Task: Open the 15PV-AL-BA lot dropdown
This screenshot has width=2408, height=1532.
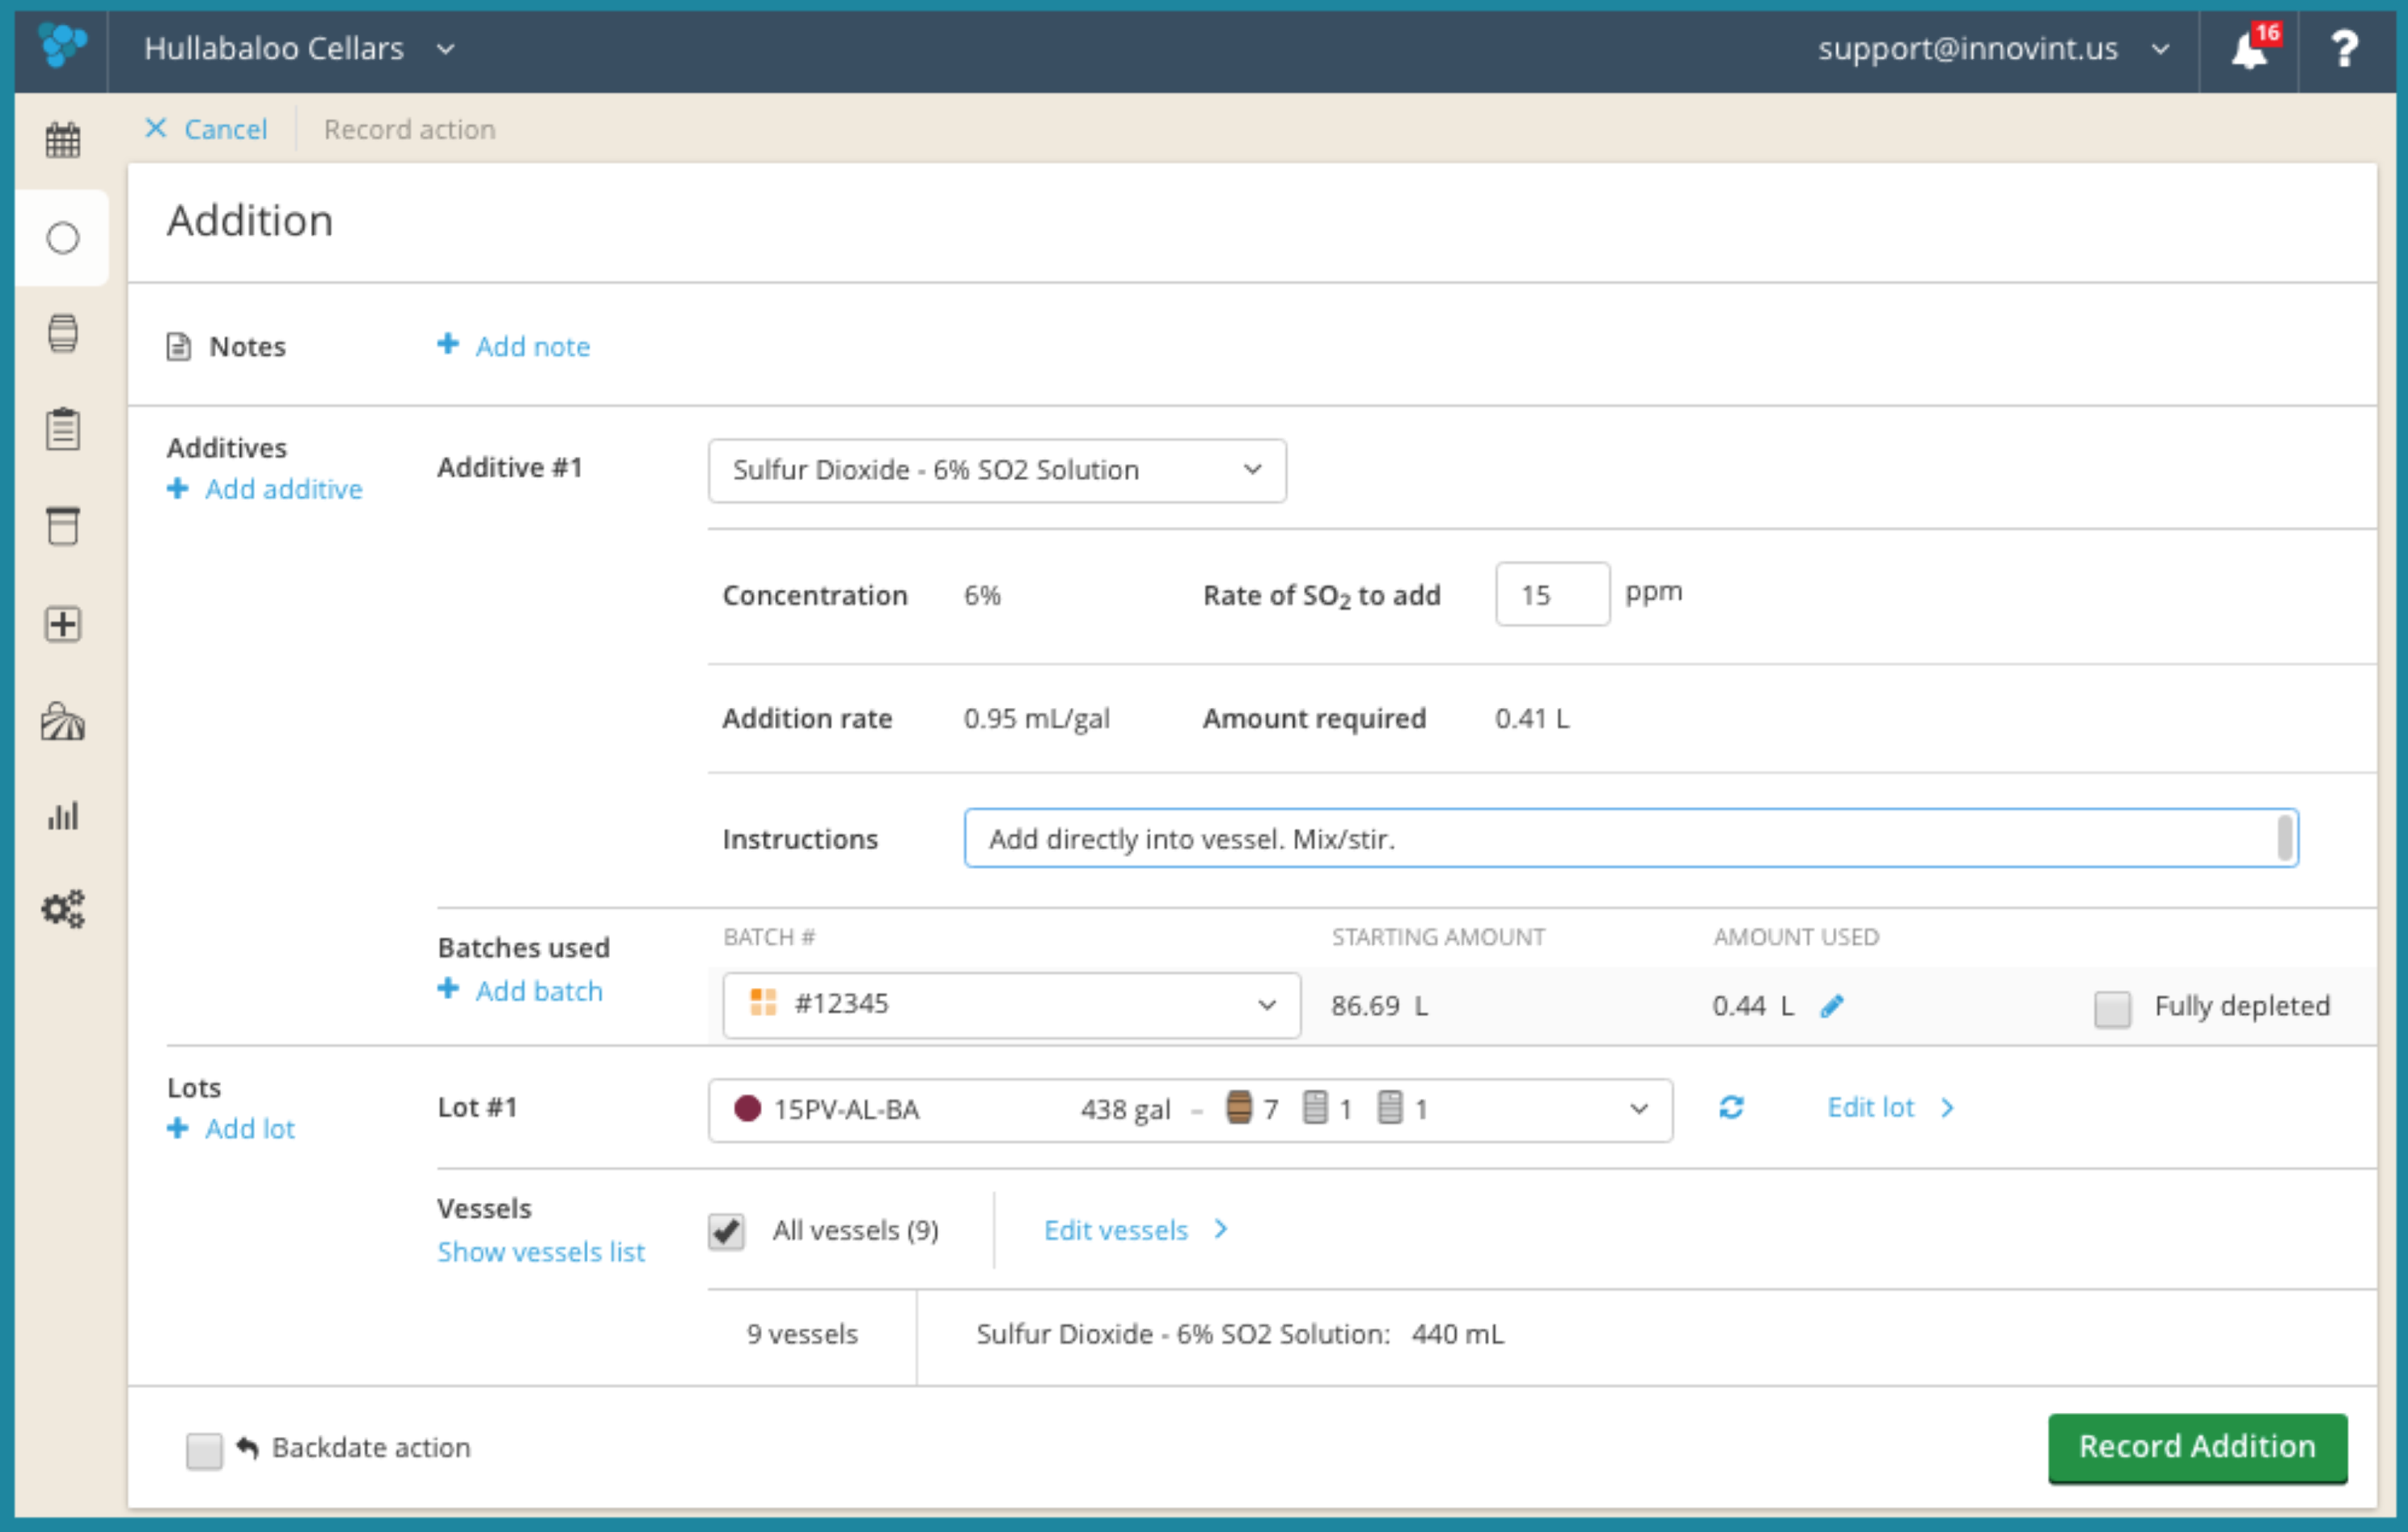Action: [1190, 1109]
